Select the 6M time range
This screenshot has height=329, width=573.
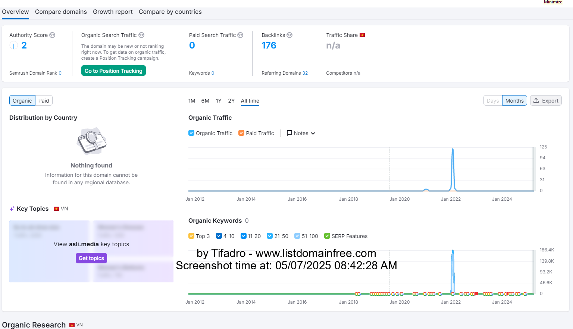205,101
